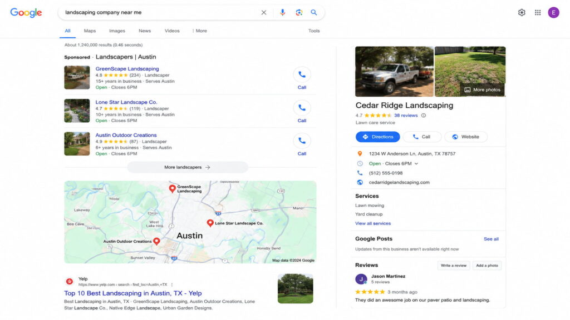
Task: Click the Directions button
Action: tap(378, 137)
